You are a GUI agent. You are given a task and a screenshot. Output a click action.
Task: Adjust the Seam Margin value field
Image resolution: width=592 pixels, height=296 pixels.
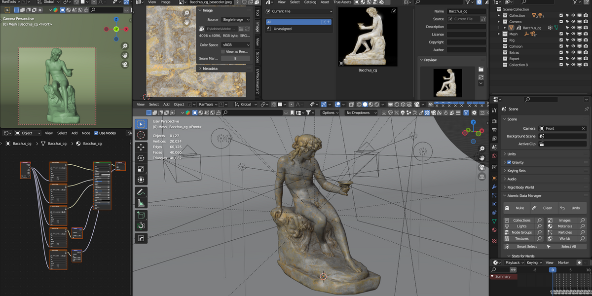(x=235, y=58)
